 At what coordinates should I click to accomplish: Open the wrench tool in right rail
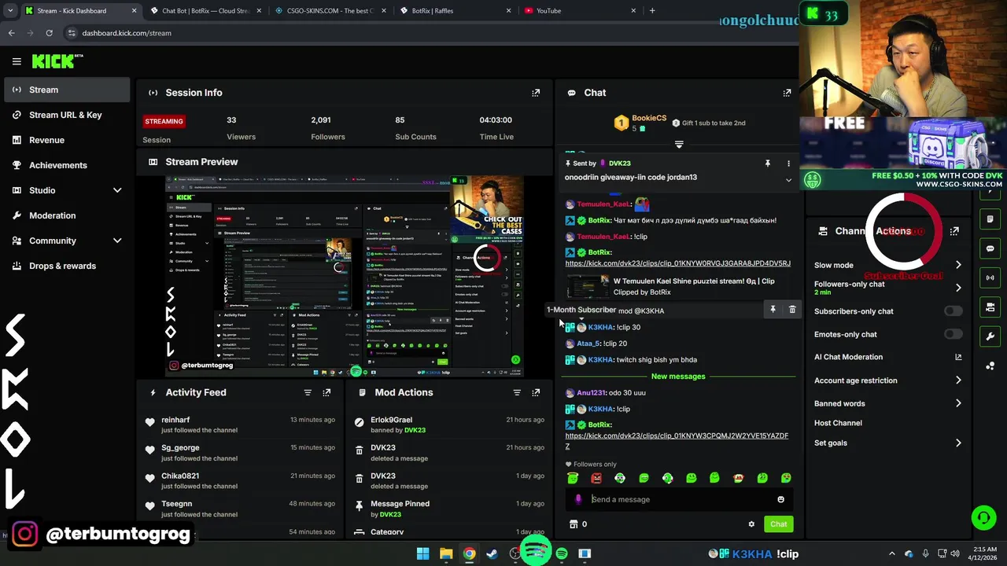coord(990,336)
